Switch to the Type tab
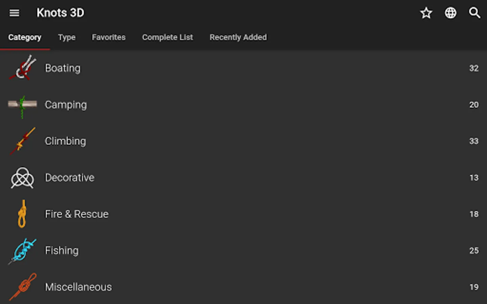487x304 pixels. [x=67, y=37]
